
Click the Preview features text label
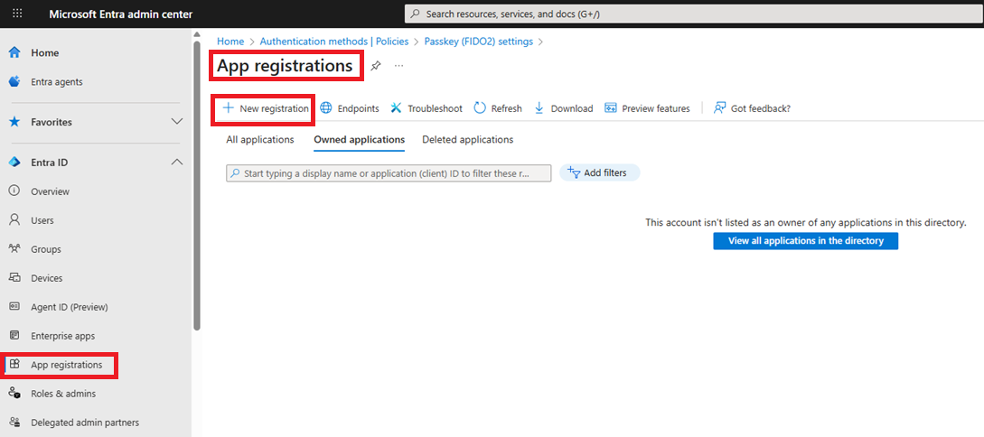point(656,108)
